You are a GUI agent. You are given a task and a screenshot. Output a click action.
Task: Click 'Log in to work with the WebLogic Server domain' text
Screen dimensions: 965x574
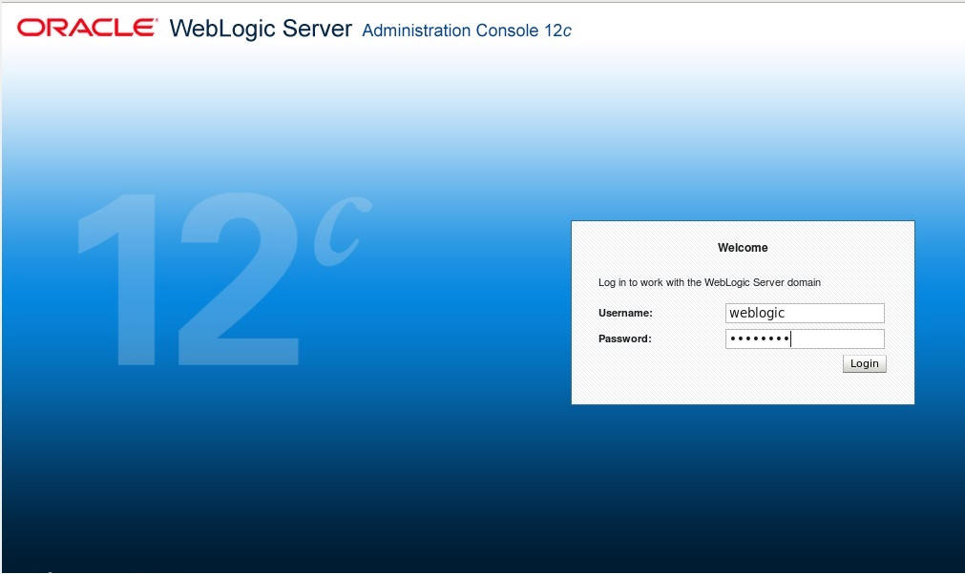click(x=709, y=282)
